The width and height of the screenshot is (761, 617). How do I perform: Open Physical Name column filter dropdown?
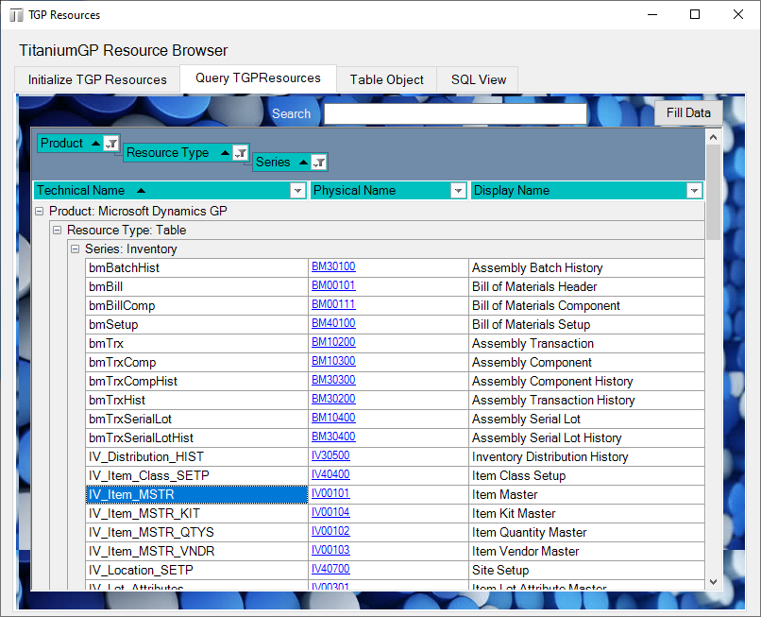pyautogui.click(x=458, y=191)
